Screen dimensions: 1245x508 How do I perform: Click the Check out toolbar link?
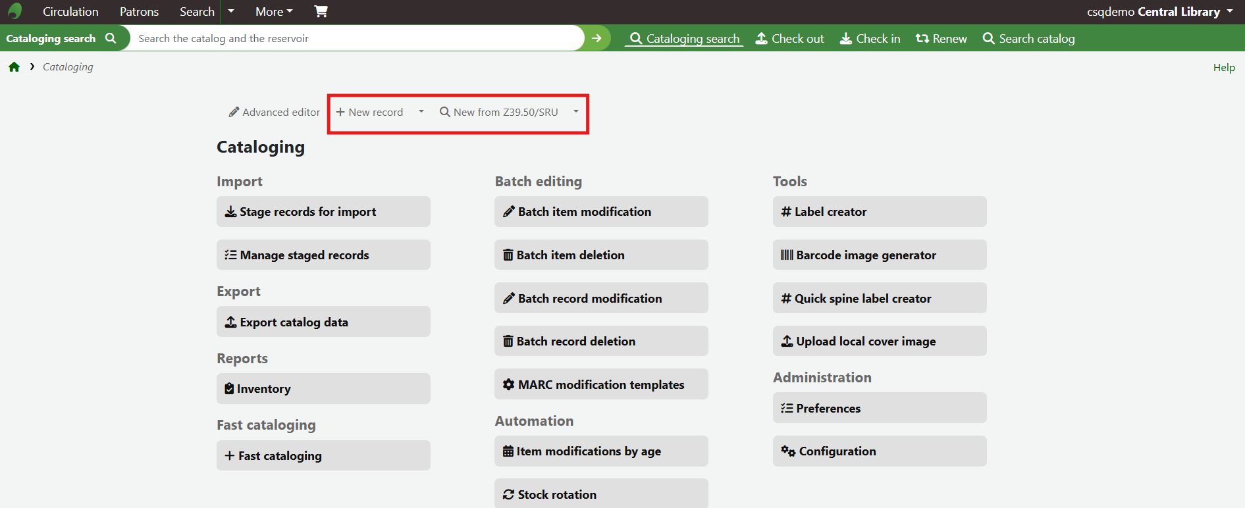click(789, 39)
